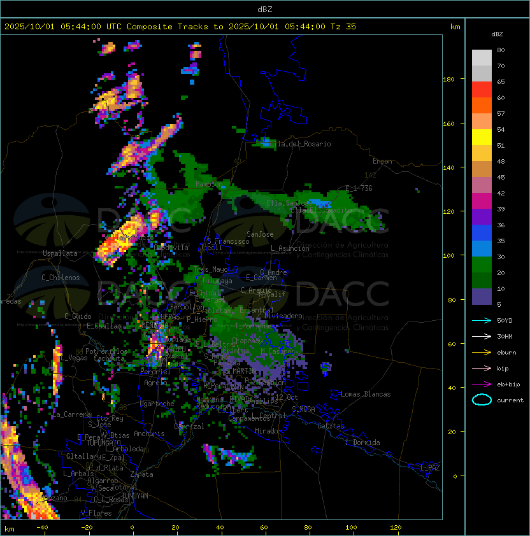Click the 'Cacheuta' map label
The width and height of the screenshot is (530, 536).
click(x=109, y=358)
